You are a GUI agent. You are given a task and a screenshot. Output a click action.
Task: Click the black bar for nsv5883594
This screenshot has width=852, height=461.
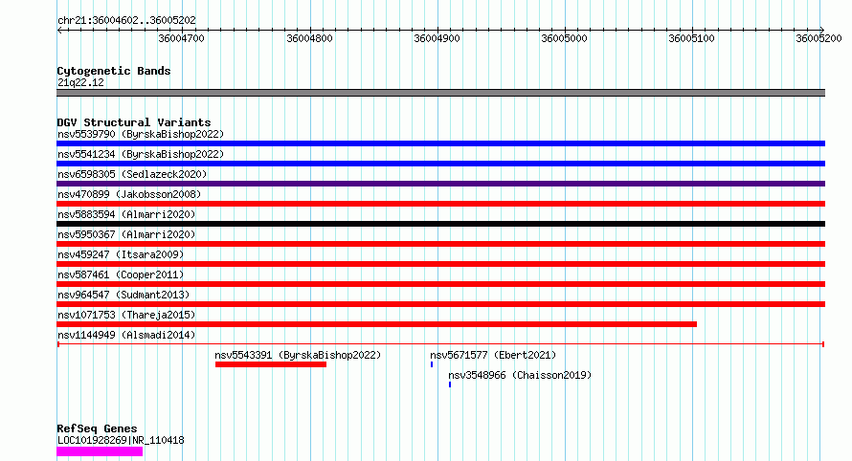440,224
